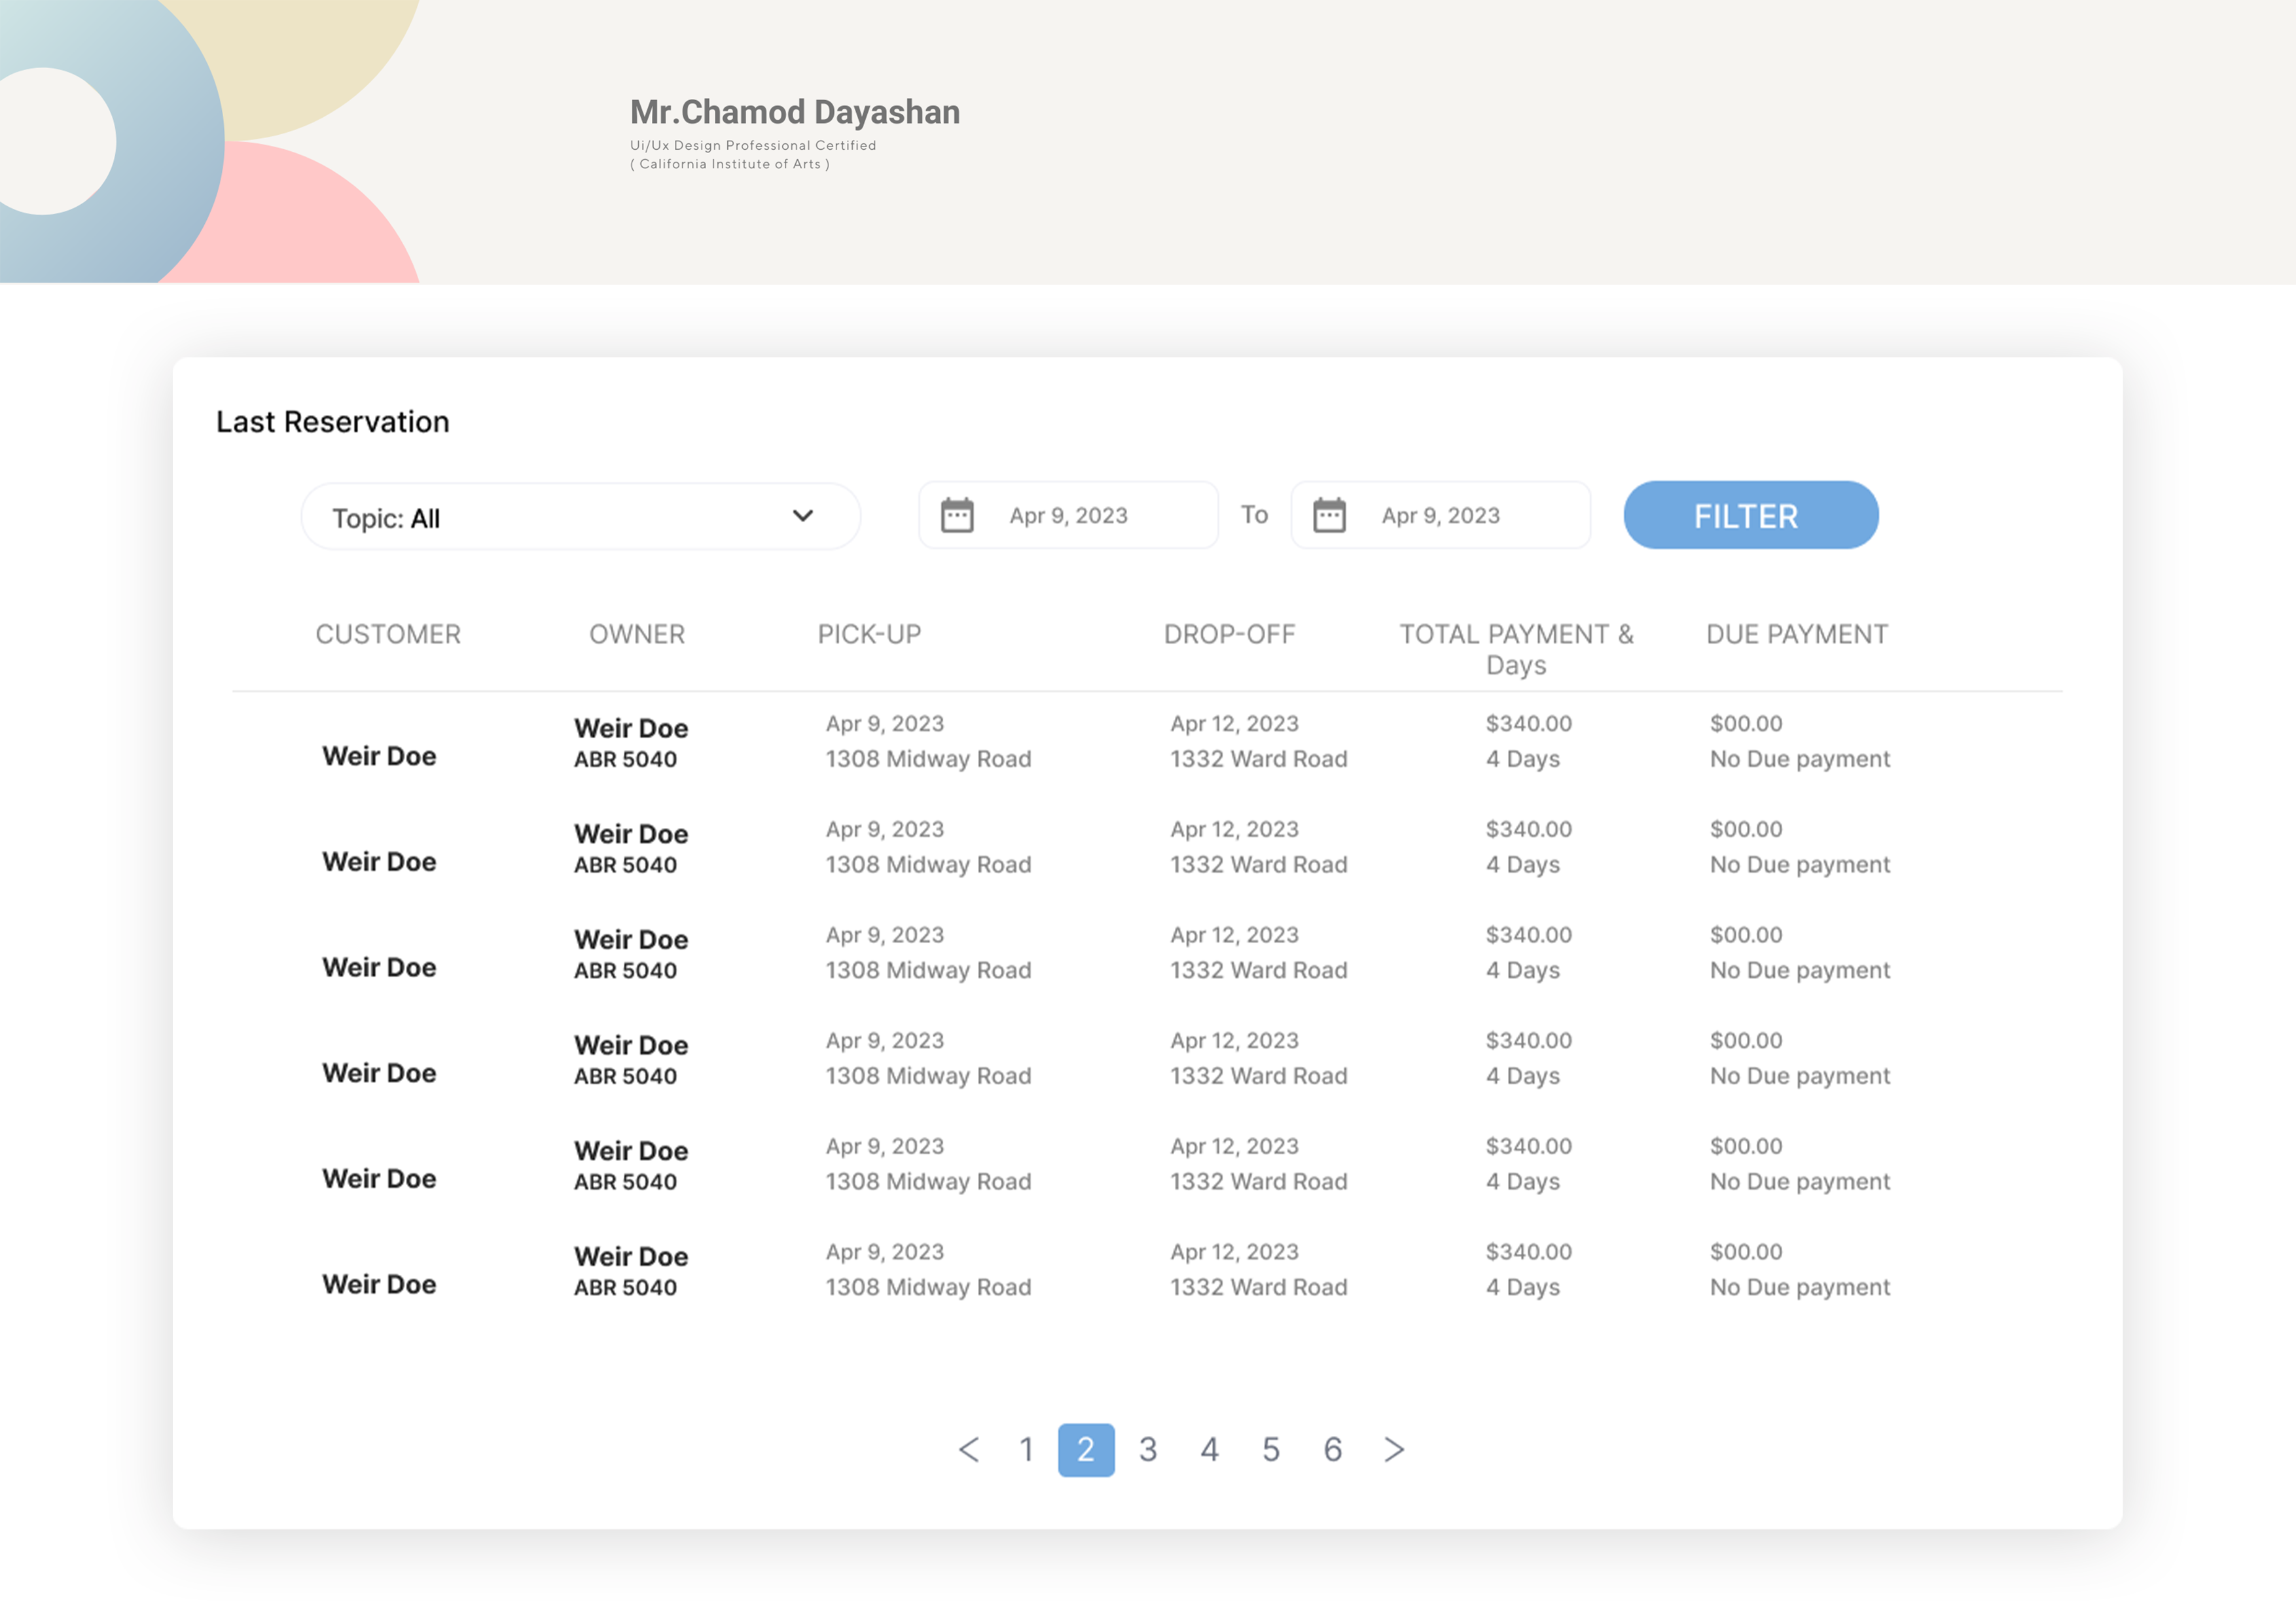2296x1623 pixels.
Task: Go to next page arrow
Action: pos(1394,1449)
